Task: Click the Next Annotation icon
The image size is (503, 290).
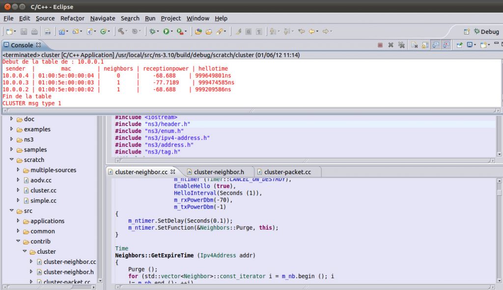Action: 273,31
